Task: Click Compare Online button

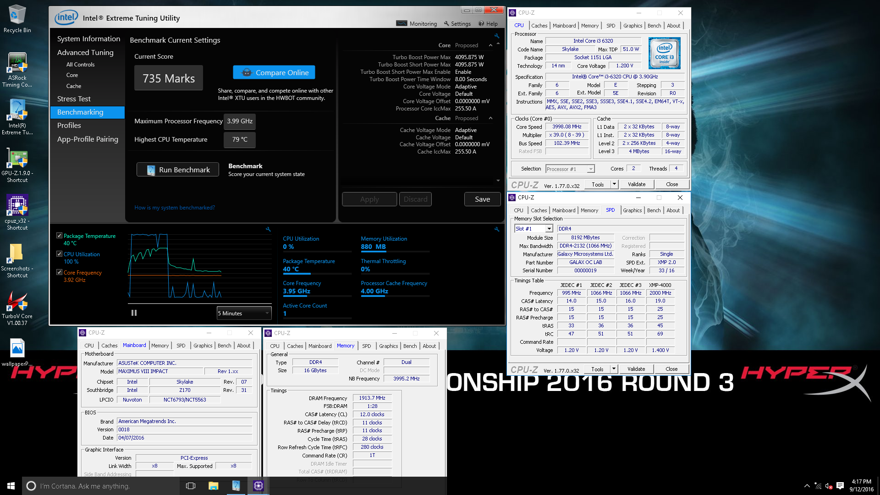Action: [274, 72]
